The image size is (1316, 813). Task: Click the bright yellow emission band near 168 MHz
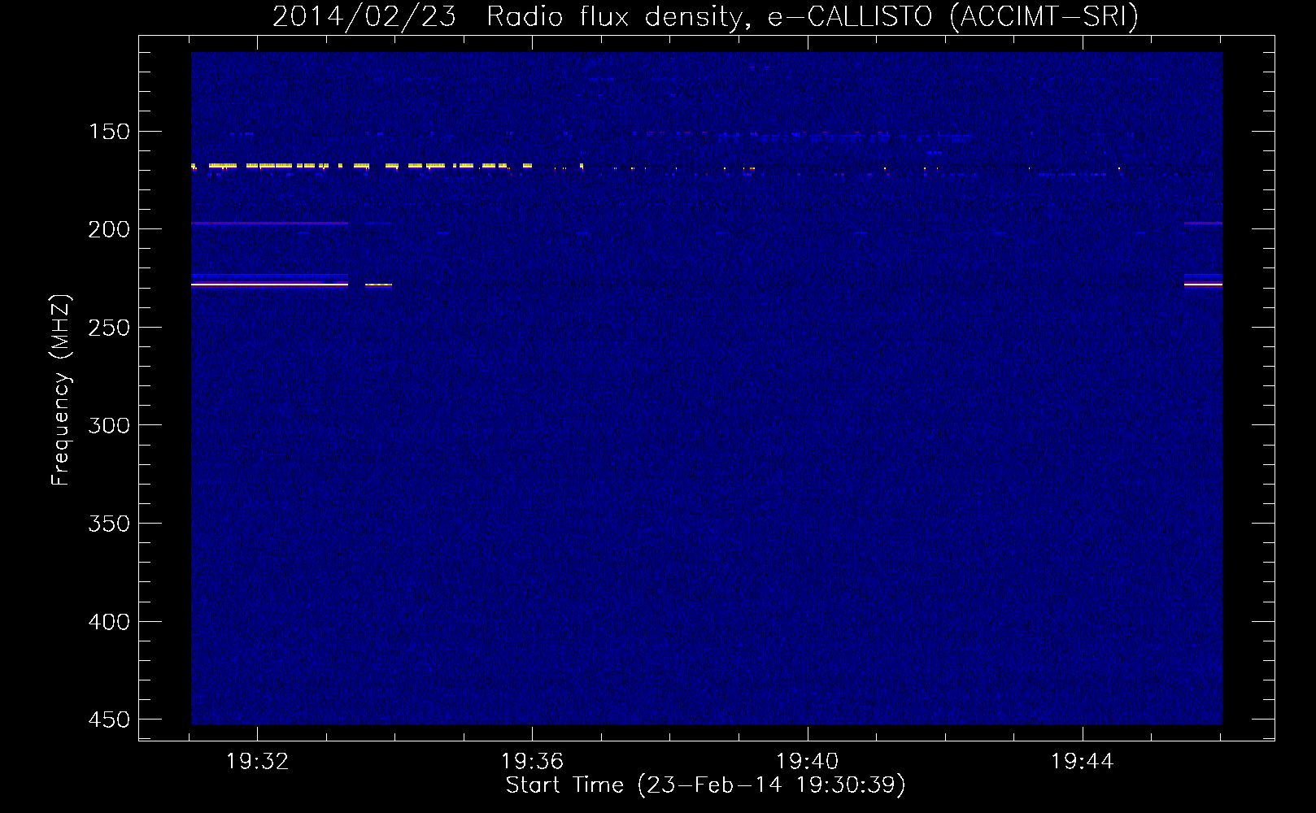361,166
